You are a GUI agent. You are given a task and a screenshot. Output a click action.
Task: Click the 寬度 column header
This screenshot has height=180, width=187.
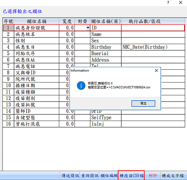pos(67,21)
